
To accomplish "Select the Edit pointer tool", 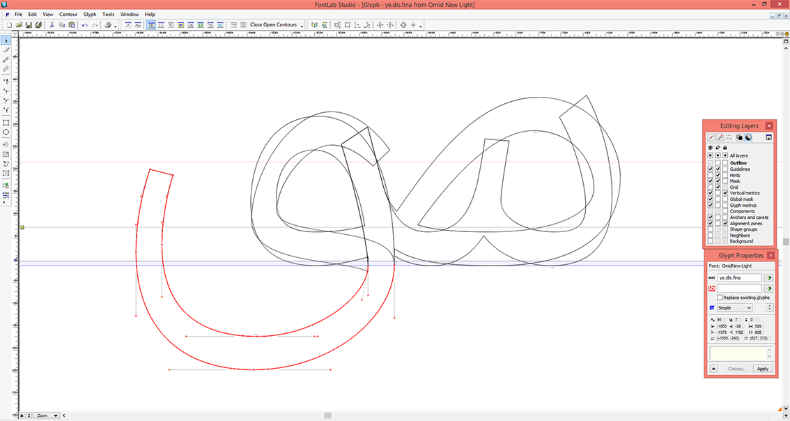I will coord(6,40).
